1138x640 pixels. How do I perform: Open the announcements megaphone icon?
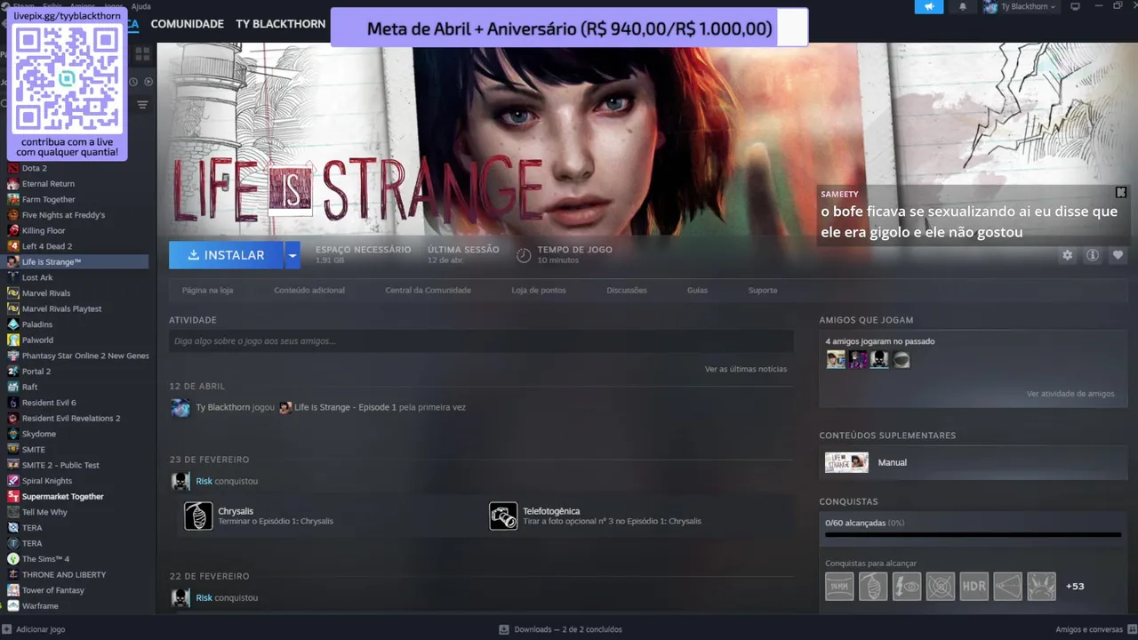(x=929, y=6)
